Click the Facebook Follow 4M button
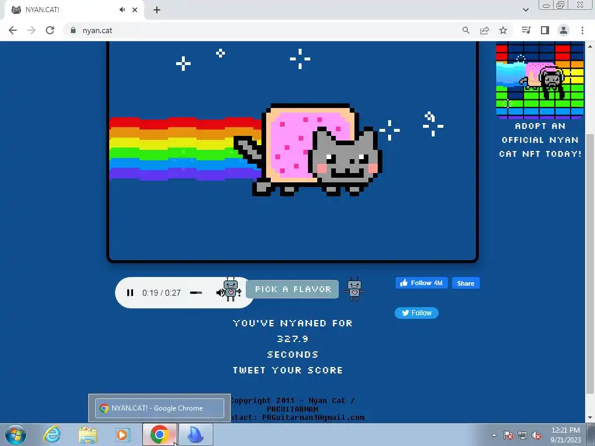595x446 pixels. click(422, 283)
